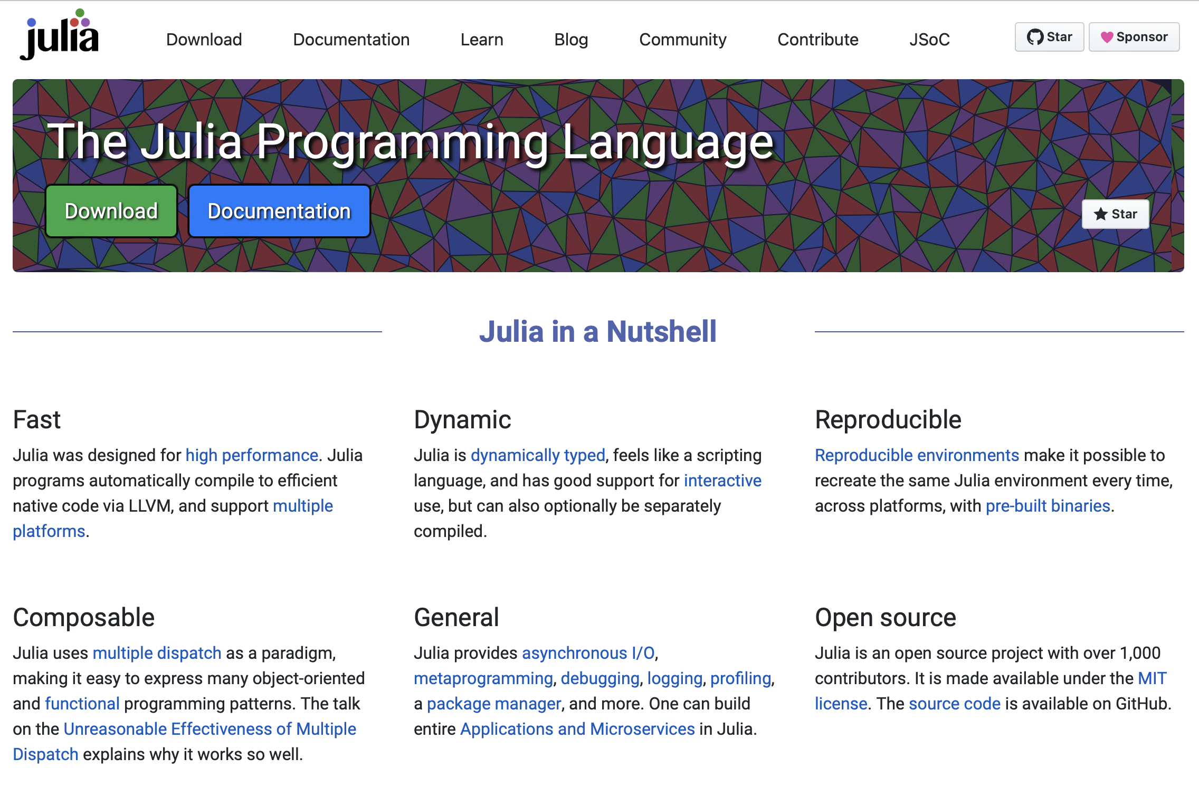This screenshot has height=787, width=1199.
Task: Go to the Learn page
Action: [481, 40]
